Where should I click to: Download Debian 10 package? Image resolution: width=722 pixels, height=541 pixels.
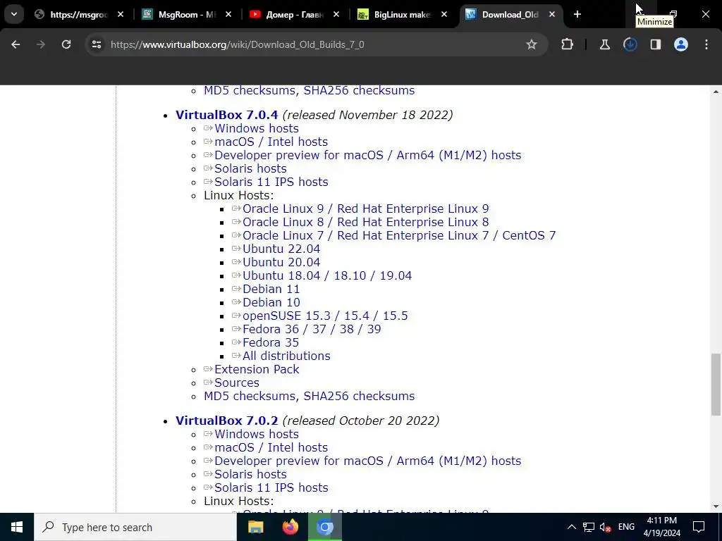tap(271, 302)
